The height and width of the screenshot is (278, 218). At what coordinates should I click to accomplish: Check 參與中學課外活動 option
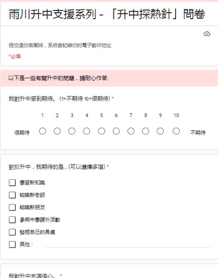pos(12,220)
